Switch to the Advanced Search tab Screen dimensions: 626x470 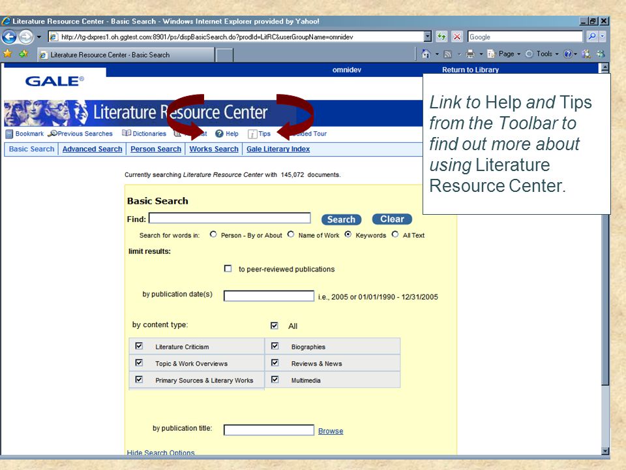tap(92, 149)
